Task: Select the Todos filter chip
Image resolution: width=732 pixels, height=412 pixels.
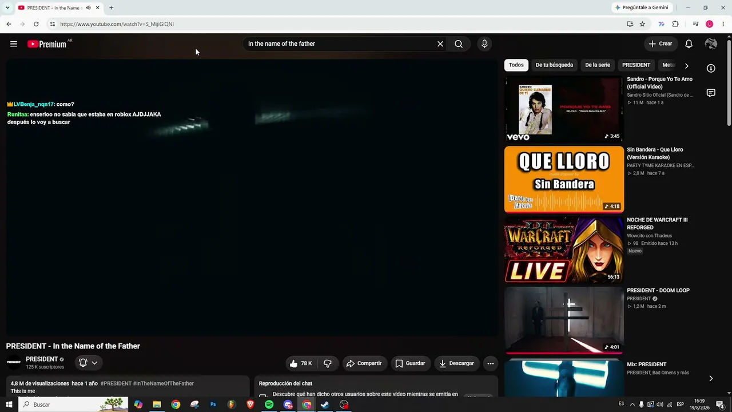Action: 516,65
